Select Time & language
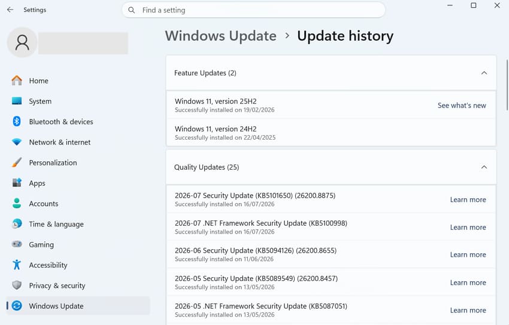 click(78, 224)
